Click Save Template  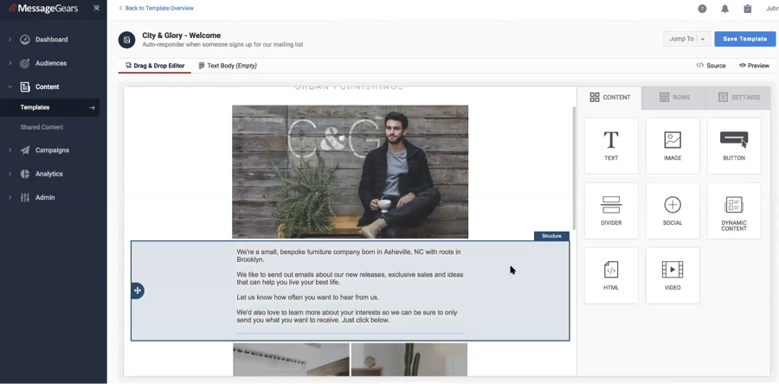click(x=744, y=39)
